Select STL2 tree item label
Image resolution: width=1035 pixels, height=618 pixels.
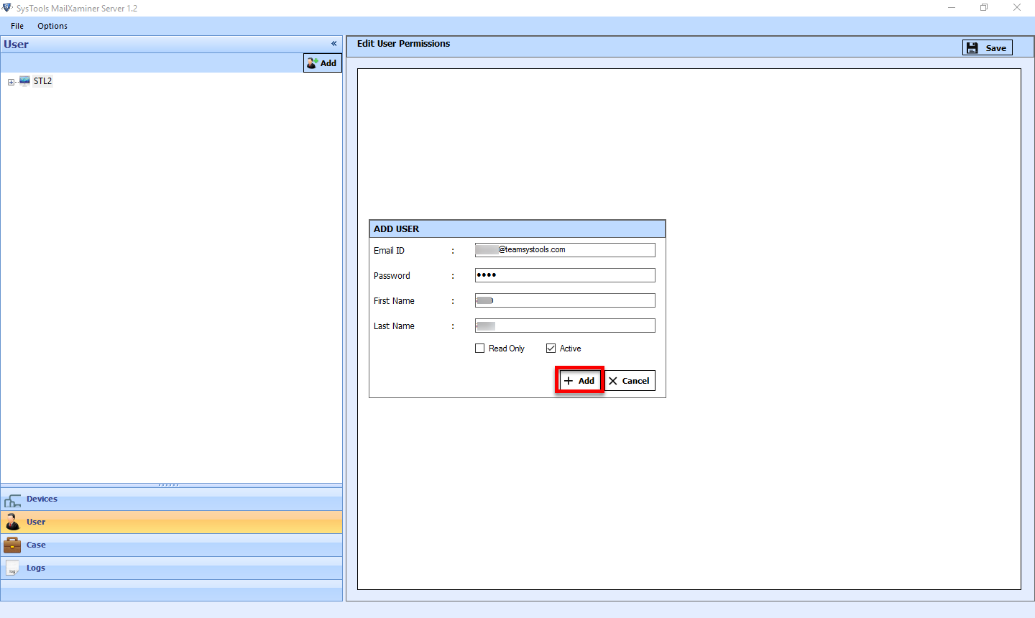click(x=43, y=81)
